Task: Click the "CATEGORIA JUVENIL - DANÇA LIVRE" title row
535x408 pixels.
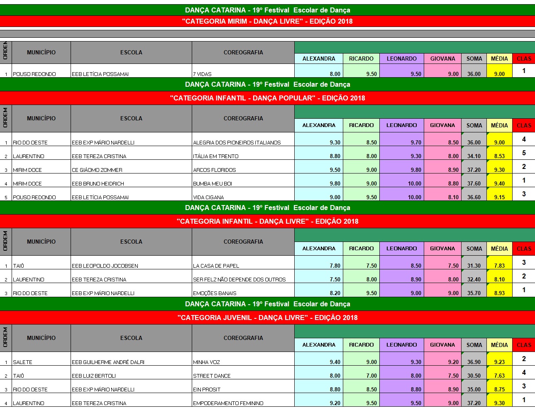Action: coord(267,318)
